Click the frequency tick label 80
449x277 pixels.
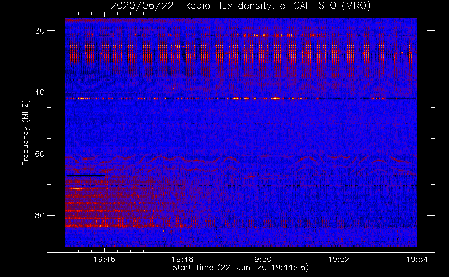pyautogui.click(x=40, y=216)
